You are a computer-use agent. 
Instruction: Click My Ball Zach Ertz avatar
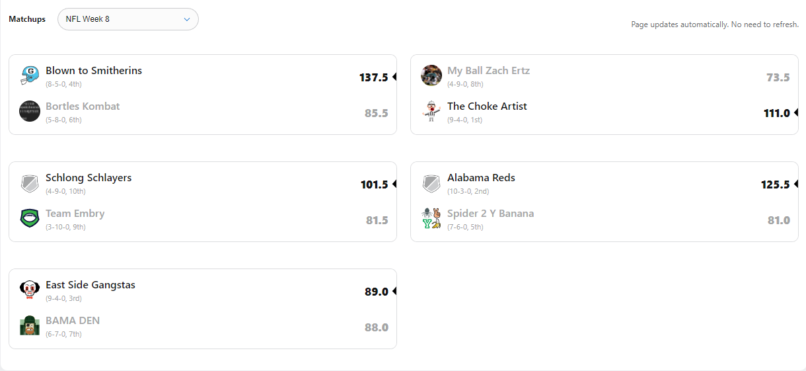pos(431,76)
